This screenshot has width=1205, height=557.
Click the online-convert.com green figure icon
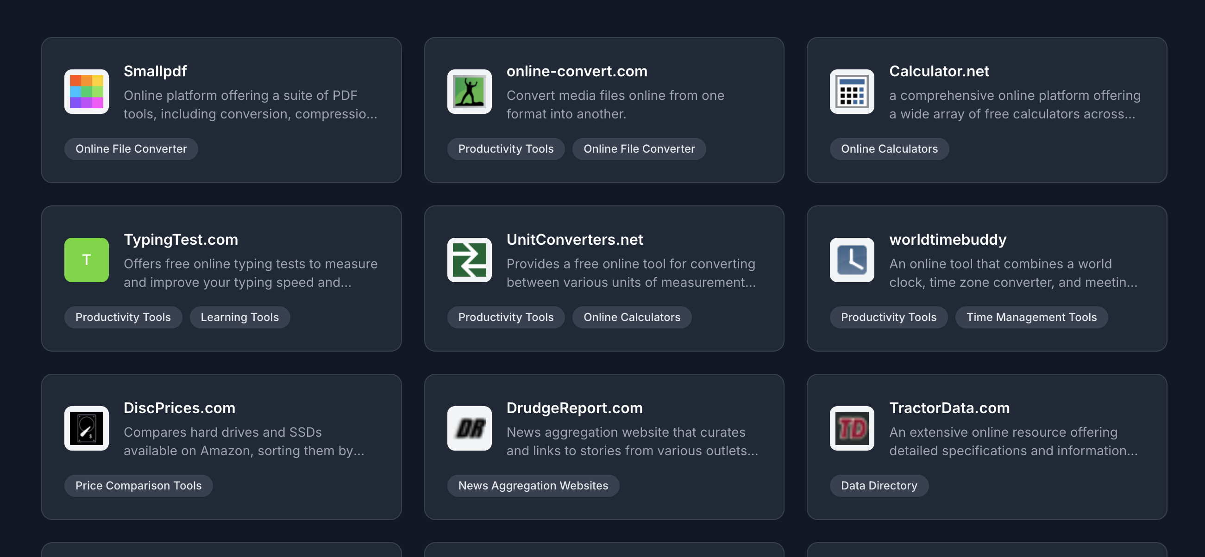(469, 92)
